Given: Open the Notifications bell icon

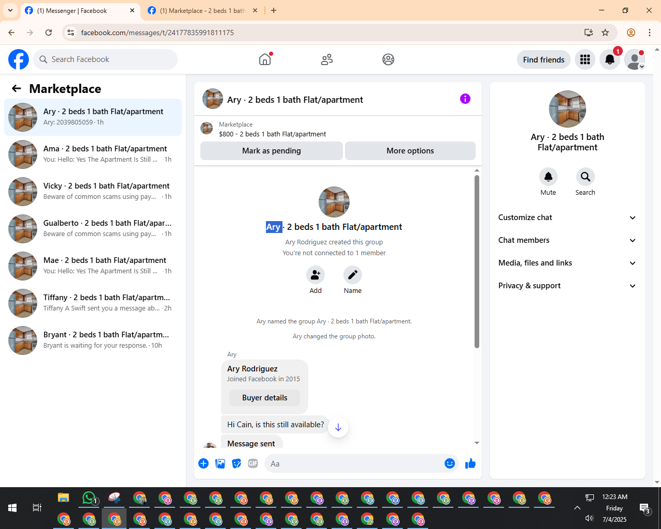Looking at the screenshot, I should [x=610, y=59].
